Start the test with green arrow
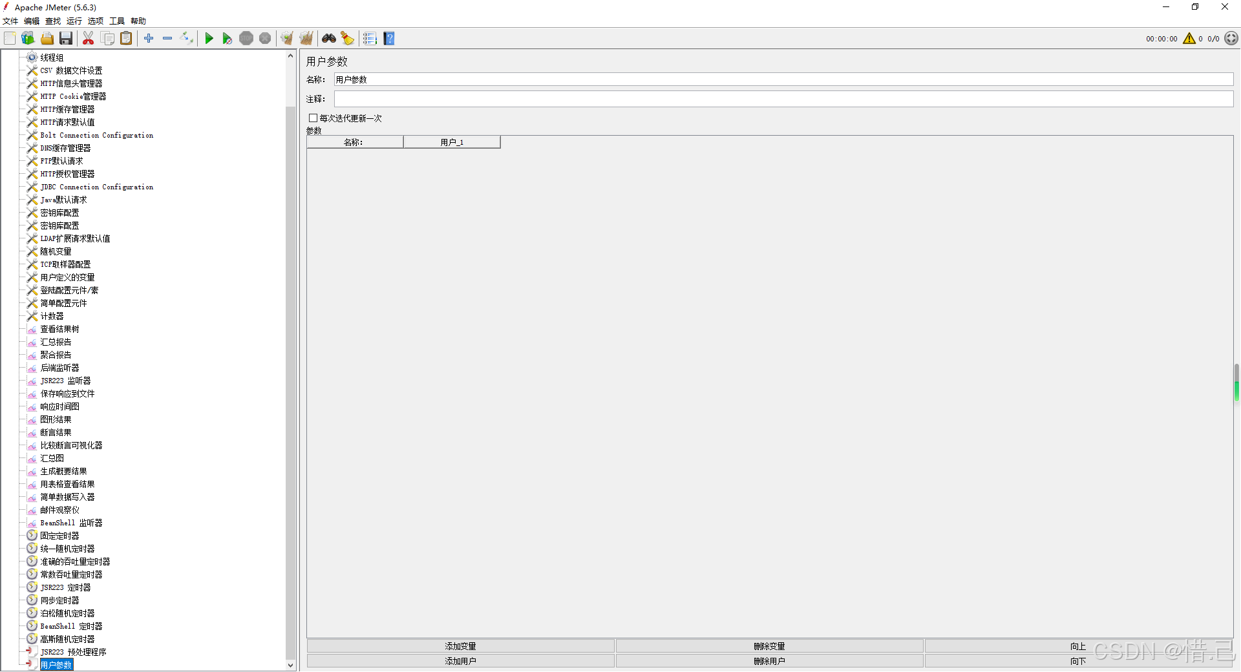Viewport: 1241px width, 672px height. coord(209,39)
